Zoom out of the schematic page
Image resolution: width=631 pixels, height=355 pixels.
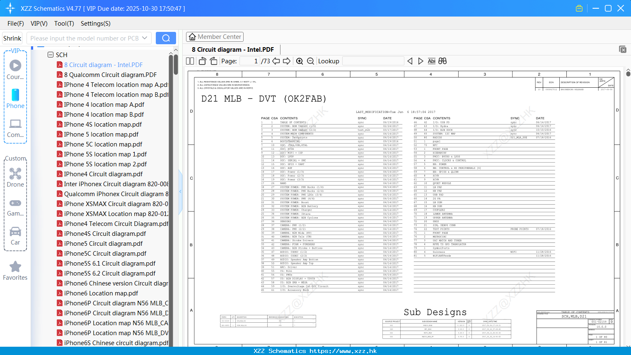(x=311, y=61)
